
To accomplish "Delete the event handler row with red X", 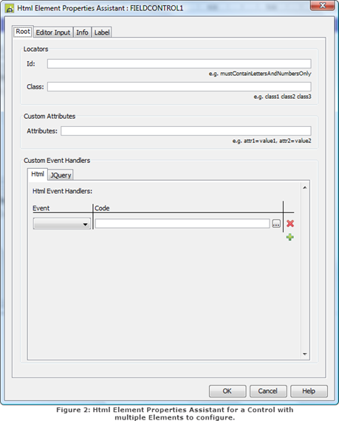I will (290, 223).
